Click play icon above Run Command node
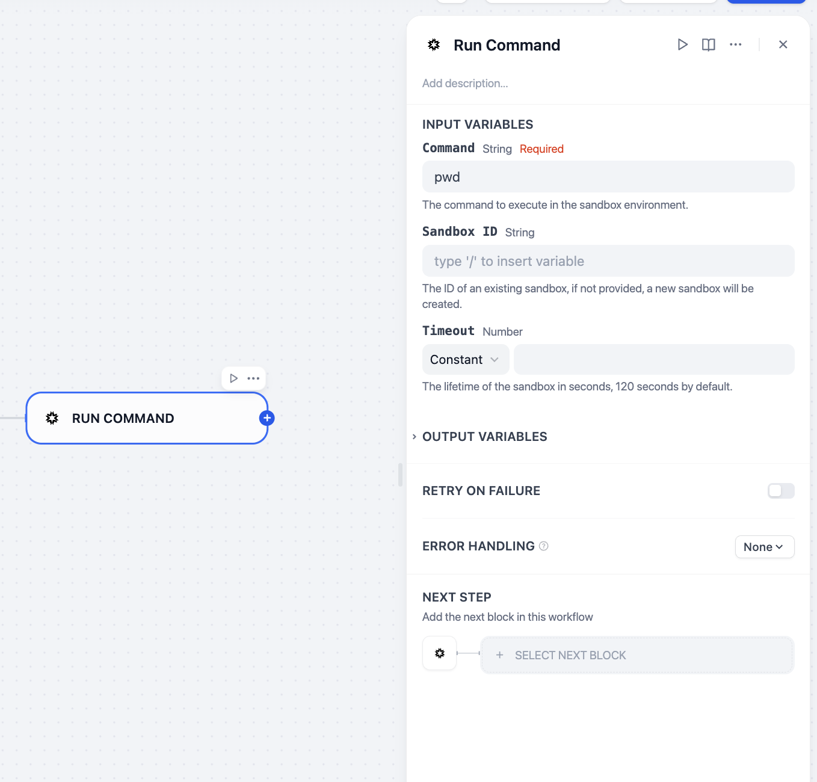The width and height of the screenshot is (817, 782). tap(234, 378)
